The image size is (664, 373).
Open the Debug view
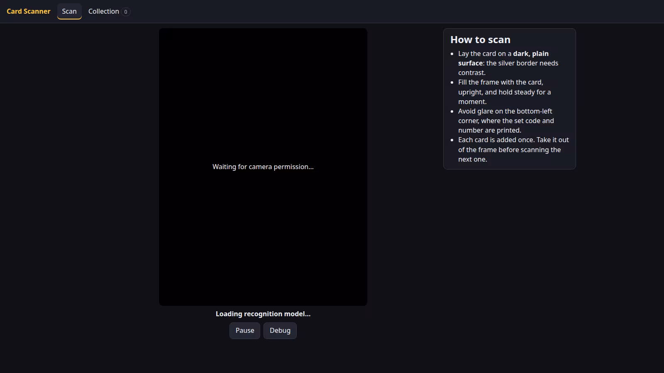[280, 330]
